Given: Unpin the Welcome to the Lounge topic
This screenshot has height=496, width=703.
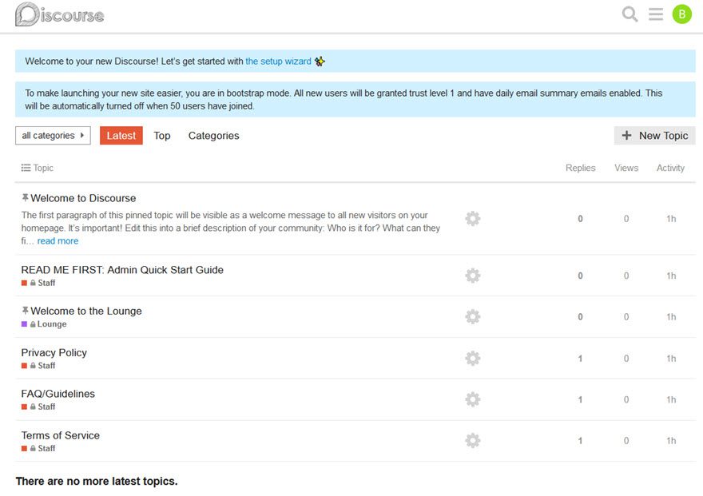Looking at the screenshot, I should pyautogui.click(x=24, y=311).
